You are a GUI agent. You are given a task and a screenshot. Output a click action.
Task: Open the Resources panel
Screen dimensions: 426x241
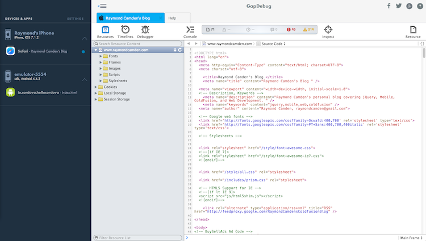[x=106, y=32]
